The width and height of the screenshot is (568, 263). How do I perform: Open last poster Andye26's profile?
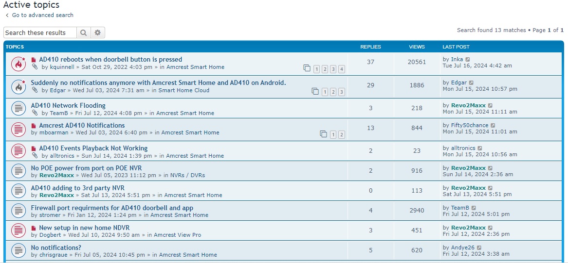pyautogui.click(x=462, y=247)
